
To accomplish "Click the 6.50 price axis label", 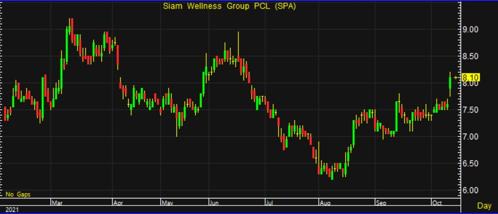I will 470,164.
